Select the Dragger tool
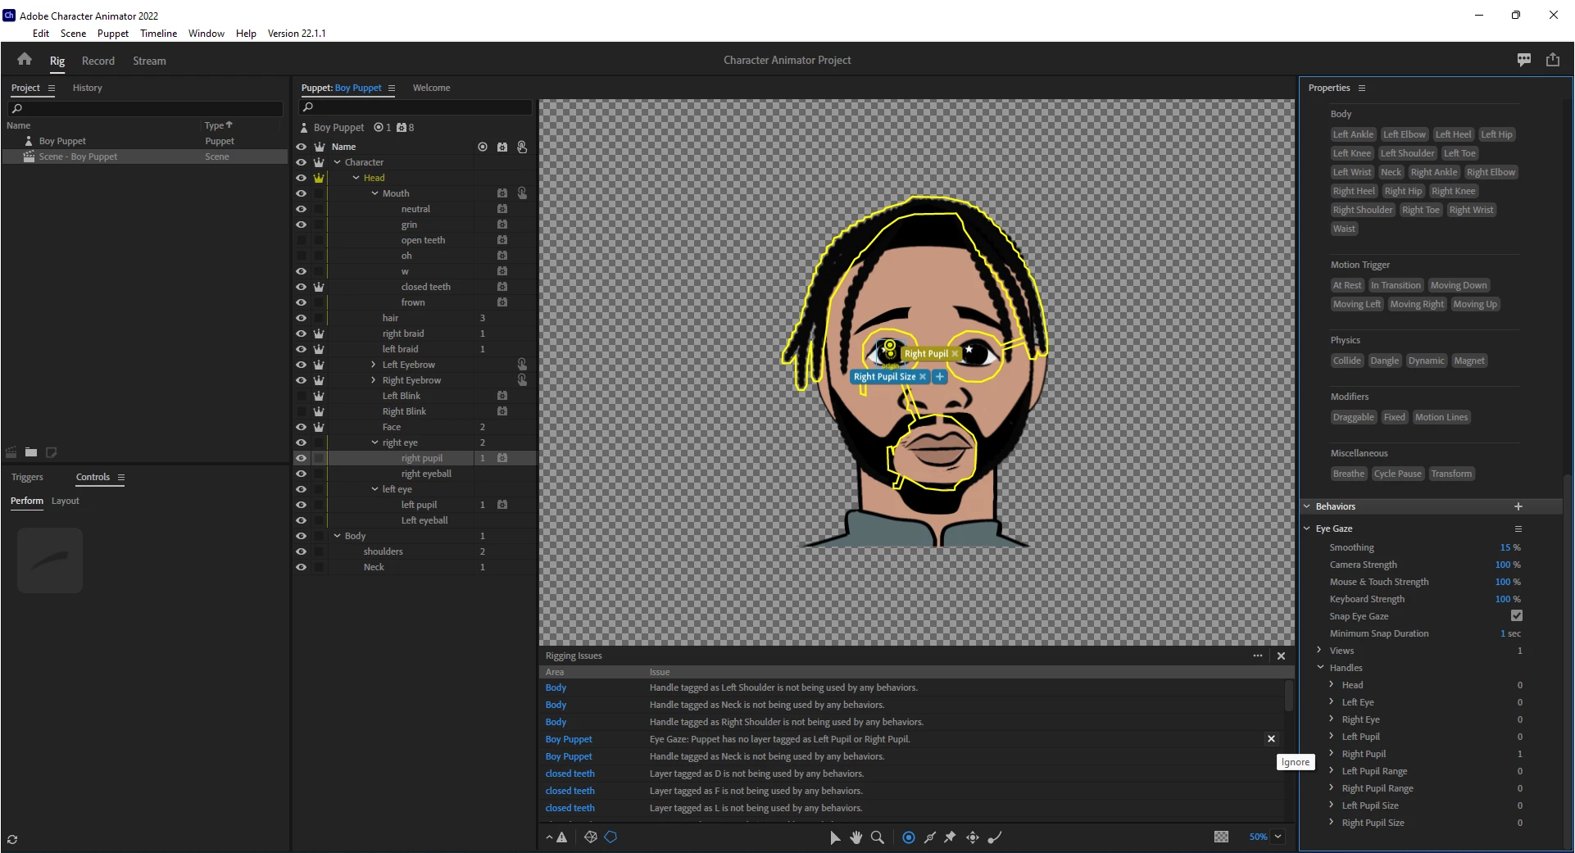 [x=973, y=837]
